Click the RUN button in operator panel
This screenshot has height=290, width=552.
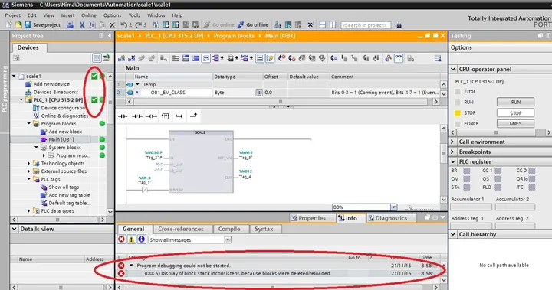(x=515, y=102)
